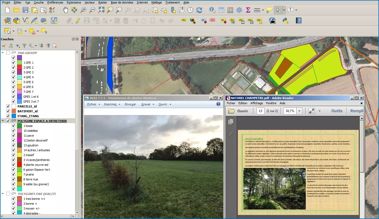Open the Vecteur menu
This screenshot has height=219, width=379.
pos(89,2)
